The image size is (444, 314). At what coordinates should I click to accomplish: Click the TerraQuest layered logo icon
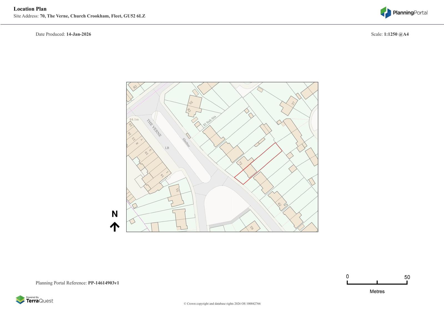(20, 300)
